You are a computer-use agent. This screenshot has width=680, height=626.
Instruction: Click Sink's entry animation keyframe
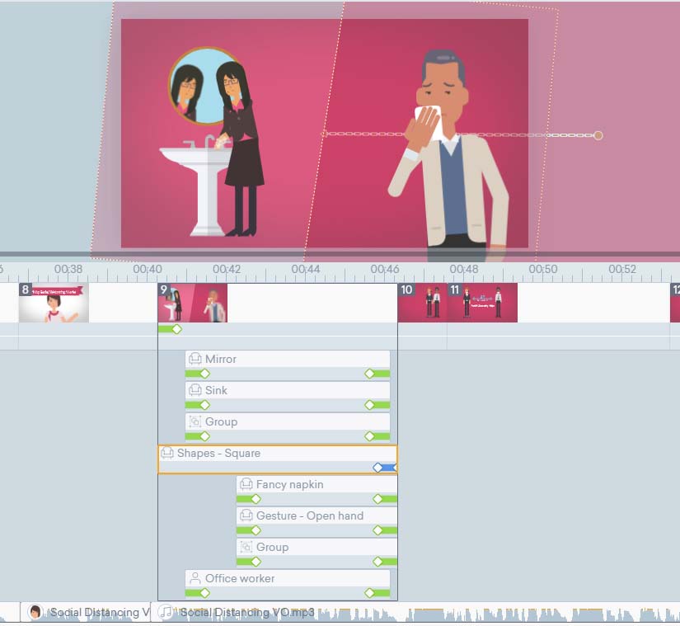coord(204,405)
